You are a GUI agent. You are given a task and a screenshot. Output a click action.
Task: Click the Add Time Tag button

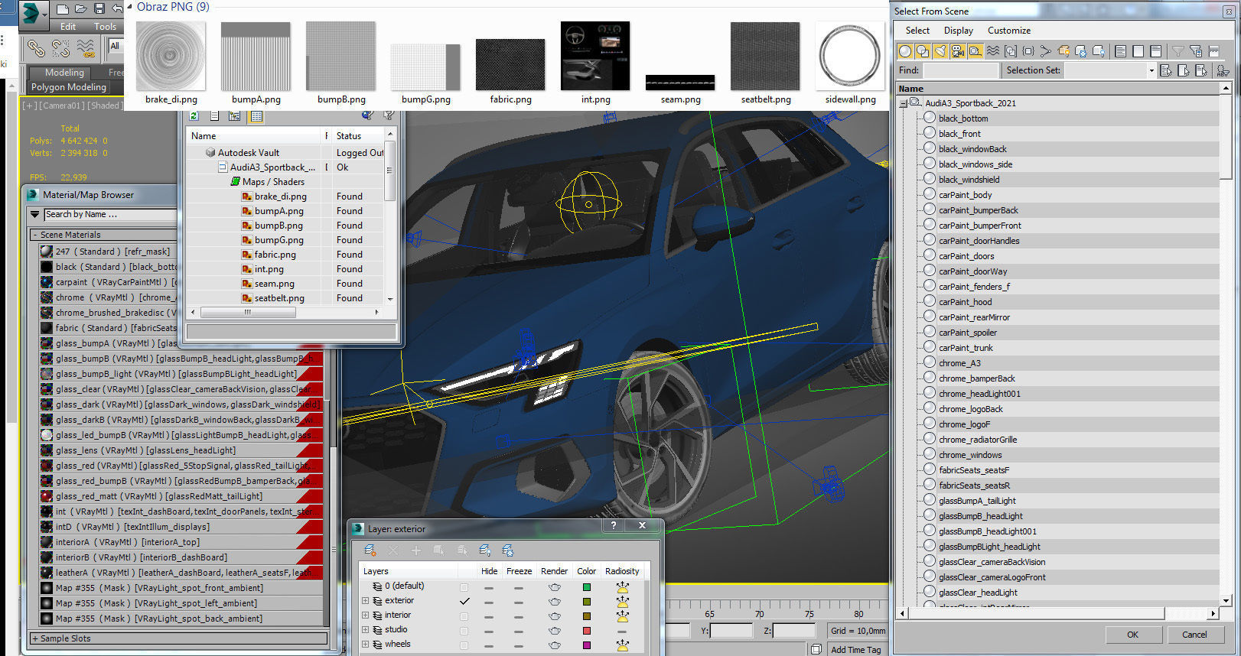[x=855, y=650]
